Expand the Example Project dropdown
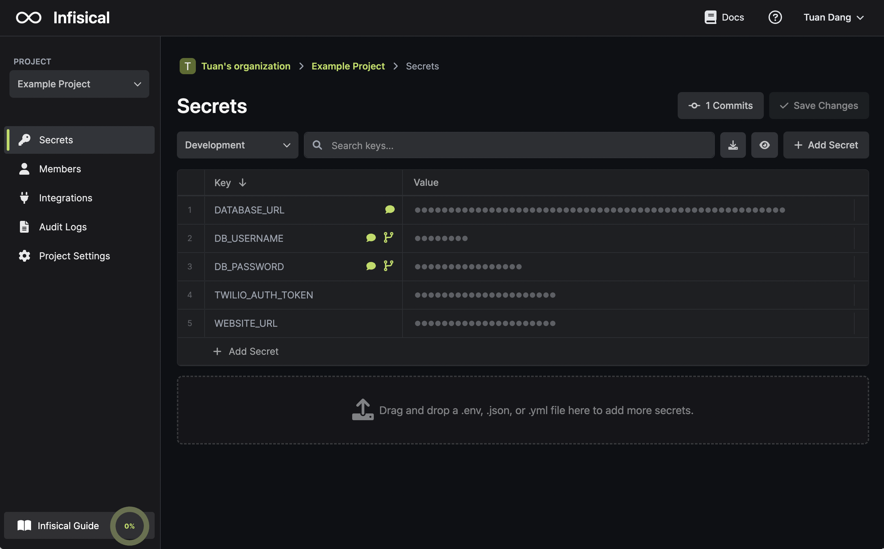 click(79, 84)
